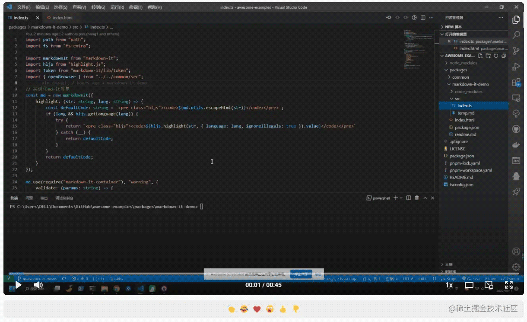
Task: Collapse the packages folder
Action: [x=473, y=70]
